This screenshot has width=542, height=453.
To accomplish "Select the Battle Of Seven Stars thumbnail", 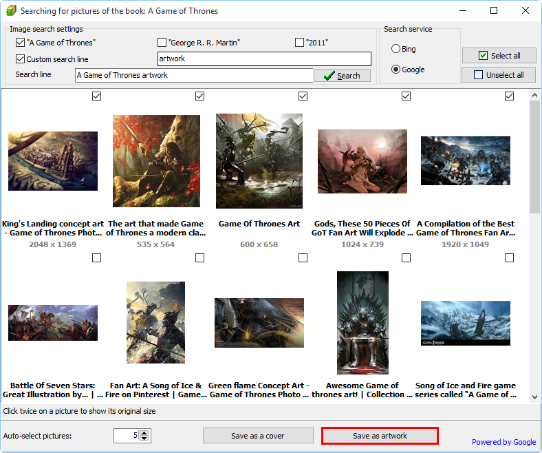I will point(53,323).
